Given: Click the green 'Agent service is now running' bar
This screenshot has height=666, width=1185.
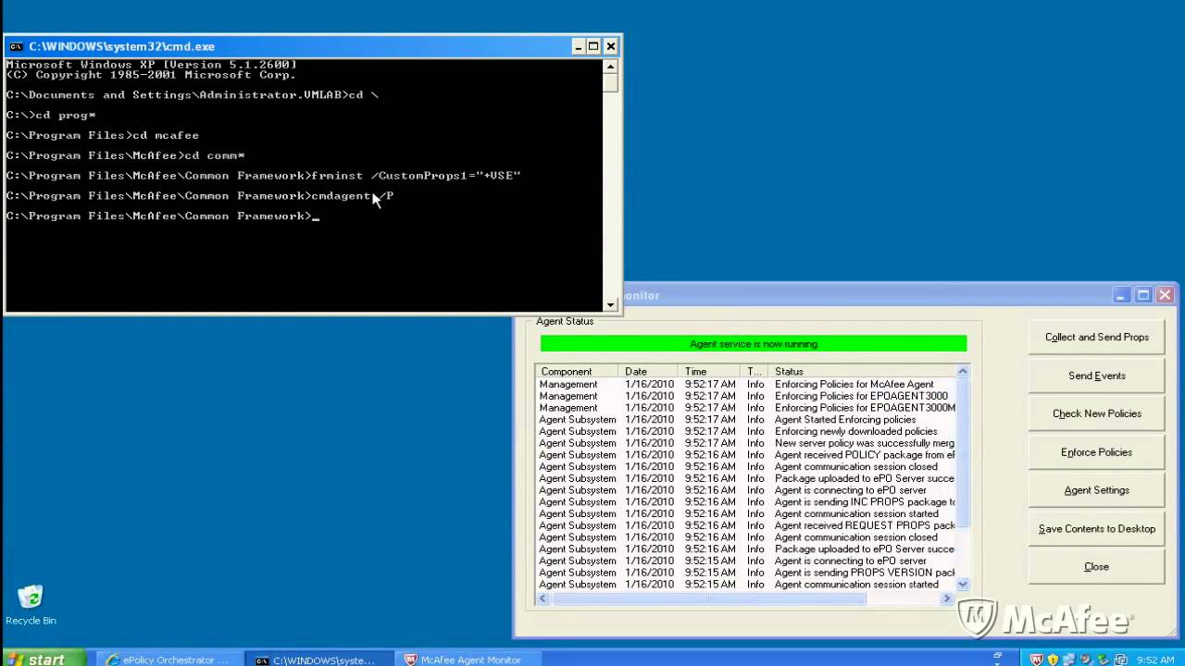Looking at the screenshot, I should 754,344.
